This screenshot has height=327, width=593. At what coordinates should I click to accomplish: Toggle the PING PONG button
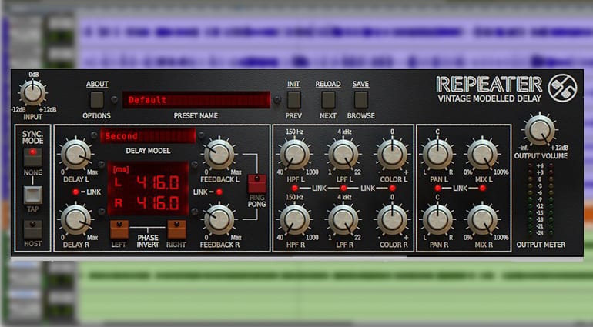pos(257,183)
